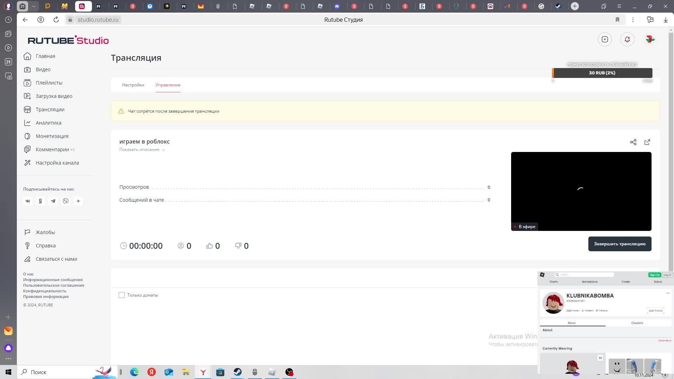Open the Windows Start menu
Screen dimensions: 674x379
(x=8, y=372)
